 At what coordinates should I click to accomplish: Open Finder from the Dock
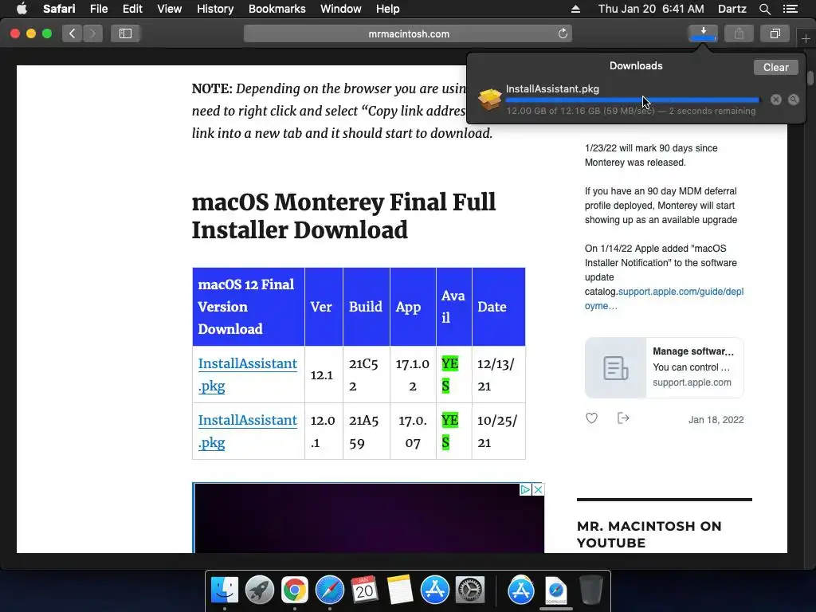[x=225, y=590]
